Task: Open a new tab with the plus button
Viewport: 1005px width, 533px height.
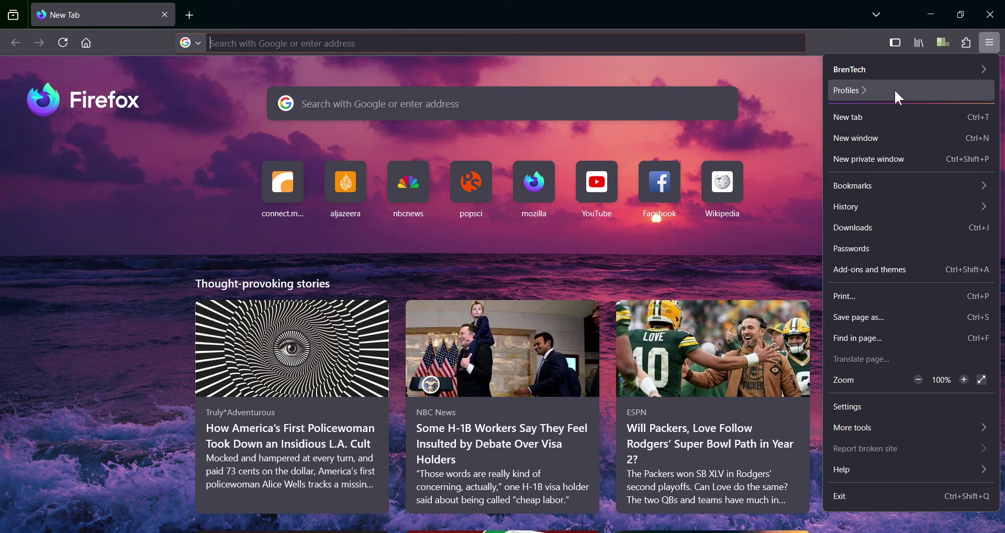Action: (190, 16)
